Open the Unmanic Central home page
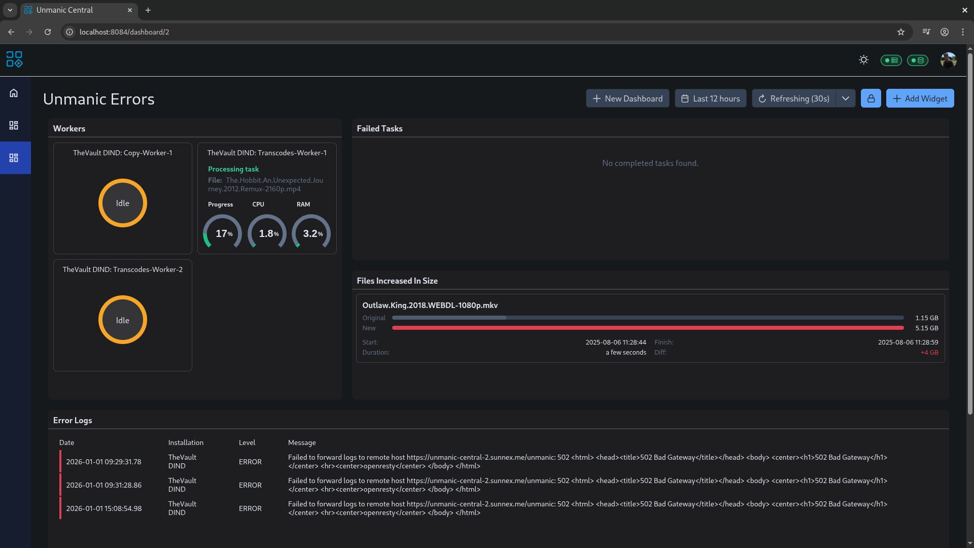This screenshot has width=974, height=548. click(14, 93)
